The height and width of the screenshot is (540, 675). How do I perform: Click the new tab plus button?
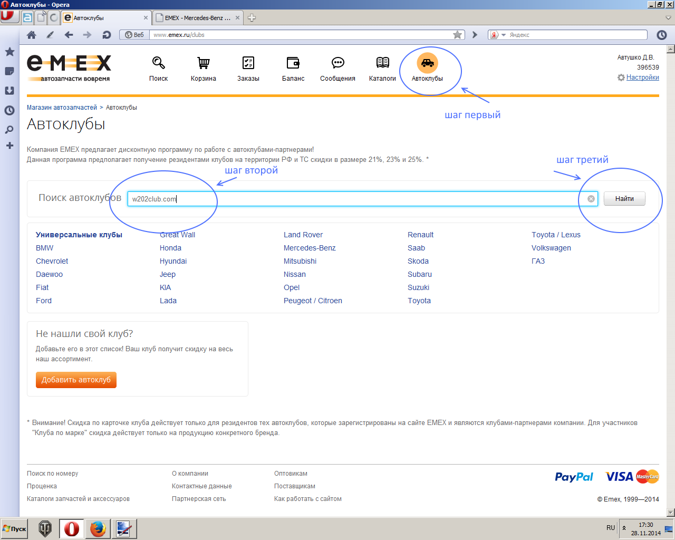coord(252,17)
